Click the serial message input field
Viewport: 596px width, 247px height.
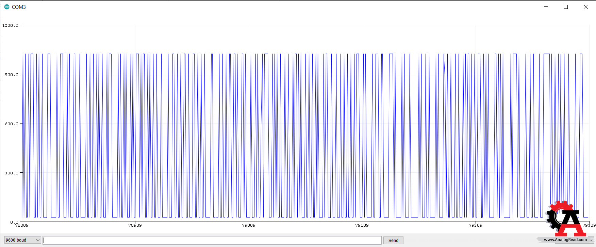click(212, 240)
